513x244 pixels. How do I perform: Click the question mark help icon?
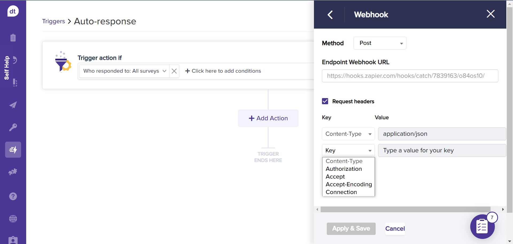(x=13, y=196)
